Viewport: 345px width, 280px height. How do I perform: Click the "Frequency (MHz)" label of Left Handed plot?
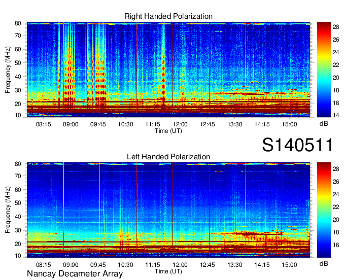click(x=8, y=210)
